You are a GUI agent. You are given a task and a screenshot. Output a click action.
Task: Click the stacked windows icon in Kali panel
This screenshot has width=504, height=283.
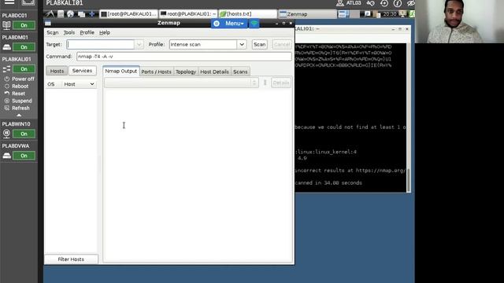pyautogui.click(x=81, y=14)
